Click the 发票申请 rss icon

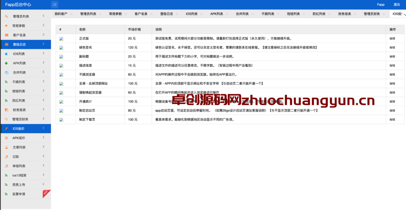[6, 194]
